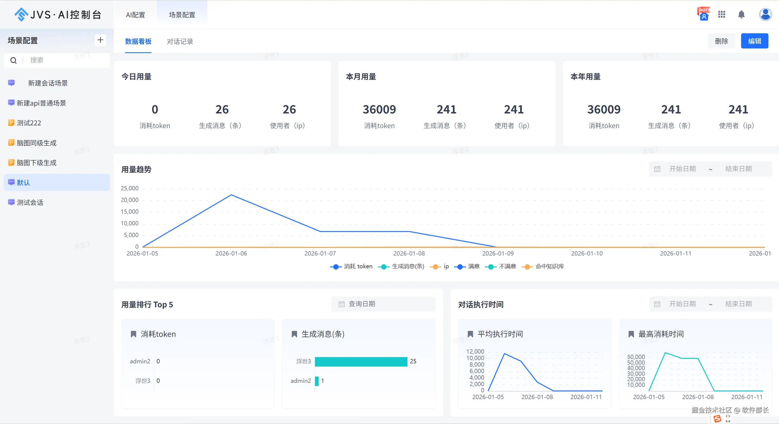
Task: Click the 删除 button
Action: [721, 41]
